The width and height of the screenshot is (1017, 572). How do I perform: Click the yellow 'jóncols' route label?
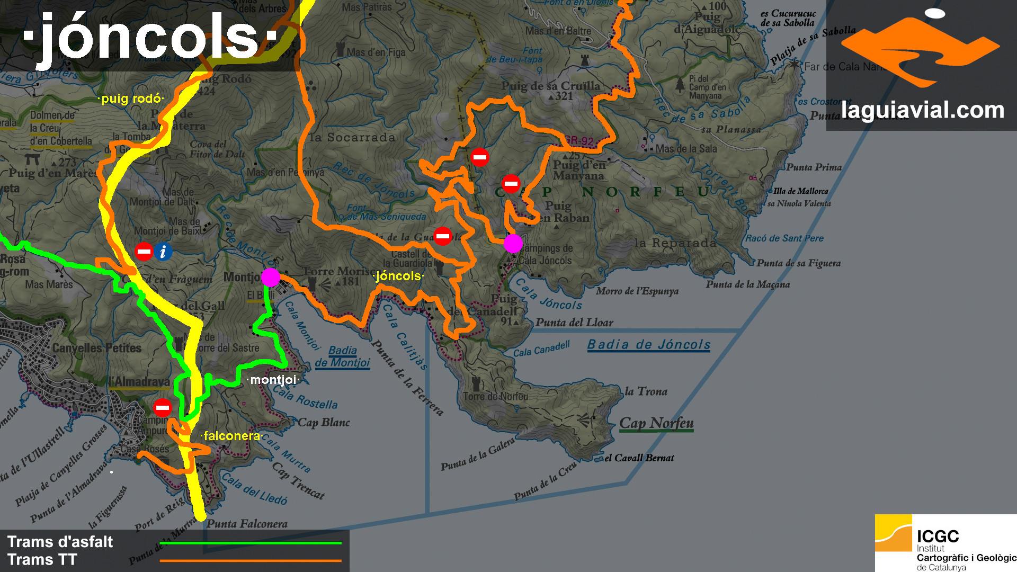pyautogui.click(x=398, y=276)
